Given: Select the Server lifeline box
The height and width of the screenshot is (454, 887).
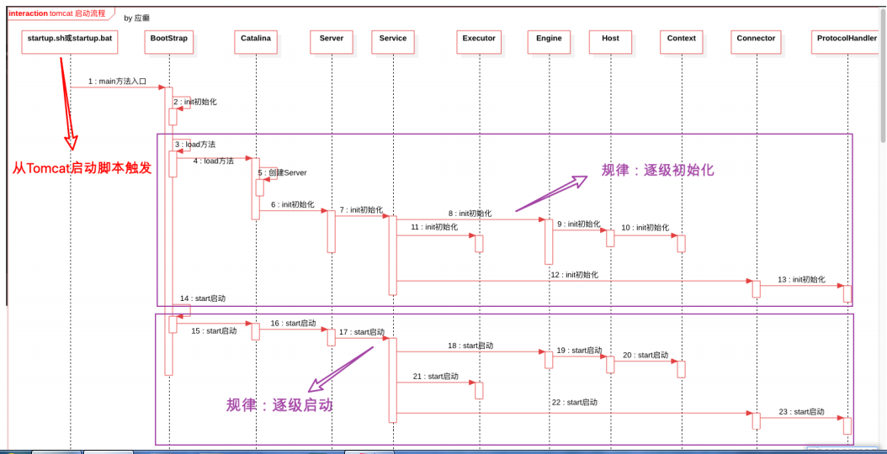Looking at the screenshot, I should click(x=332, y=42).
